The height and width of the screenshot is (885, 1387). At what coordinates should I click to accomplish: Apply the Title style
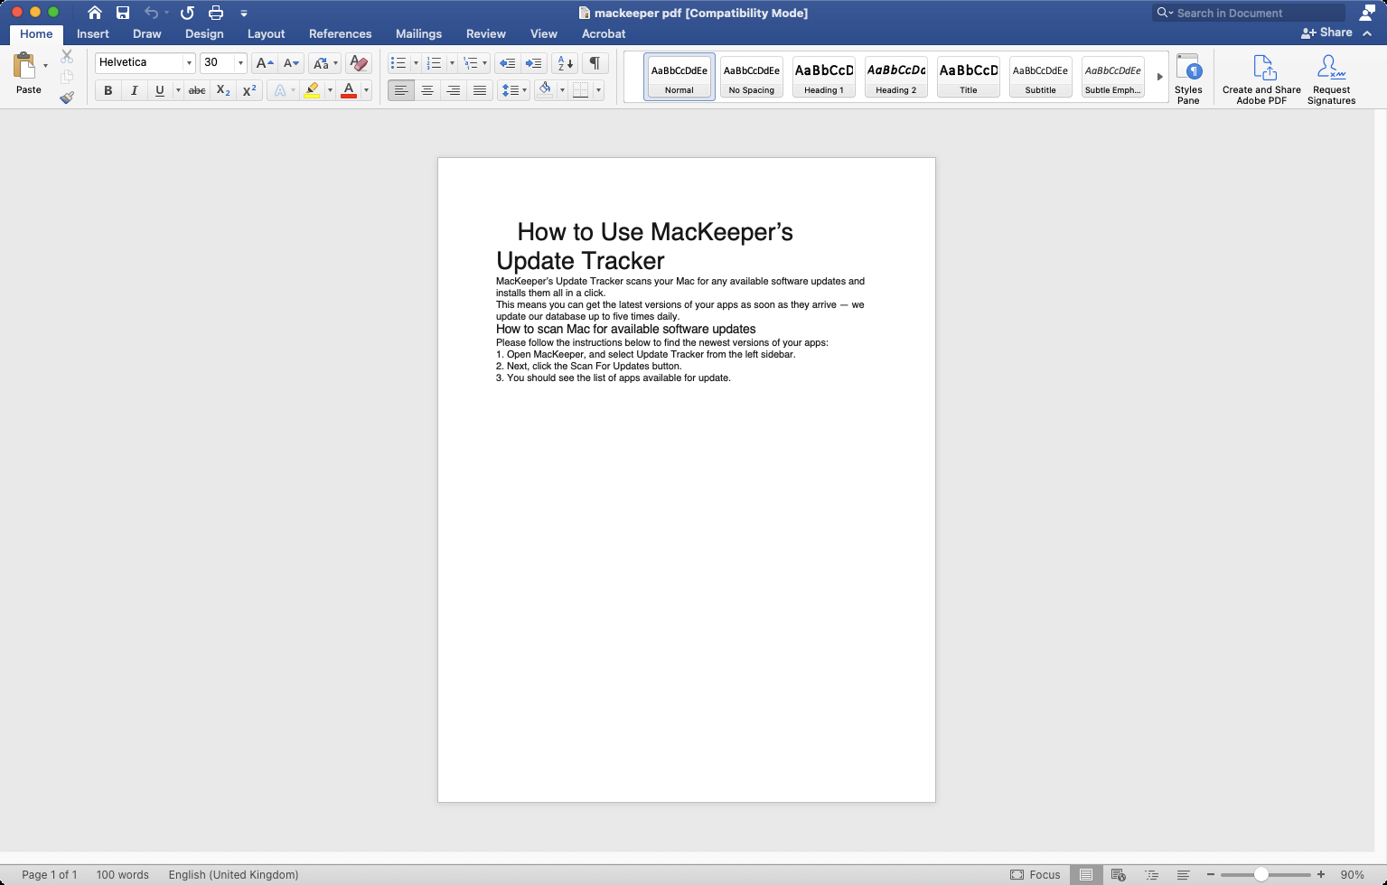click(969, 77)
